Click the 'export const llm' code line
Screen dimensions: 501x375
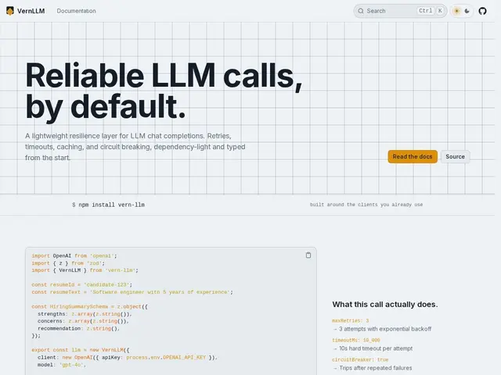click(x=81, y=350)
